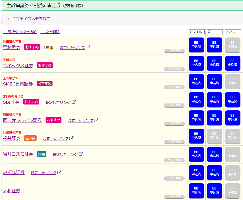Toggle こども BB status for SMBC日興証券
The height and width of the screenshot is (200, 243).
point(233,81)
